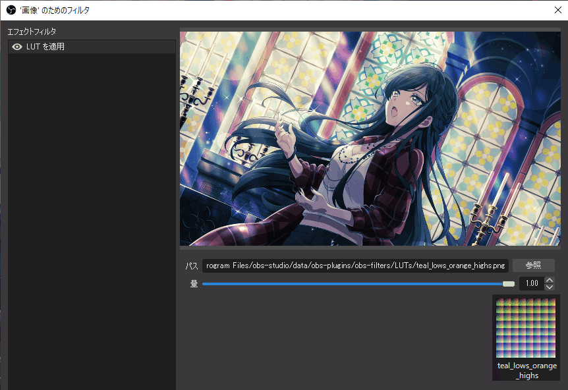Image resolution: width=568 pixels, height=390 pixels.
Task: Toggle visibility eye of LUT を適用 filter
Action: coord(17,47)
